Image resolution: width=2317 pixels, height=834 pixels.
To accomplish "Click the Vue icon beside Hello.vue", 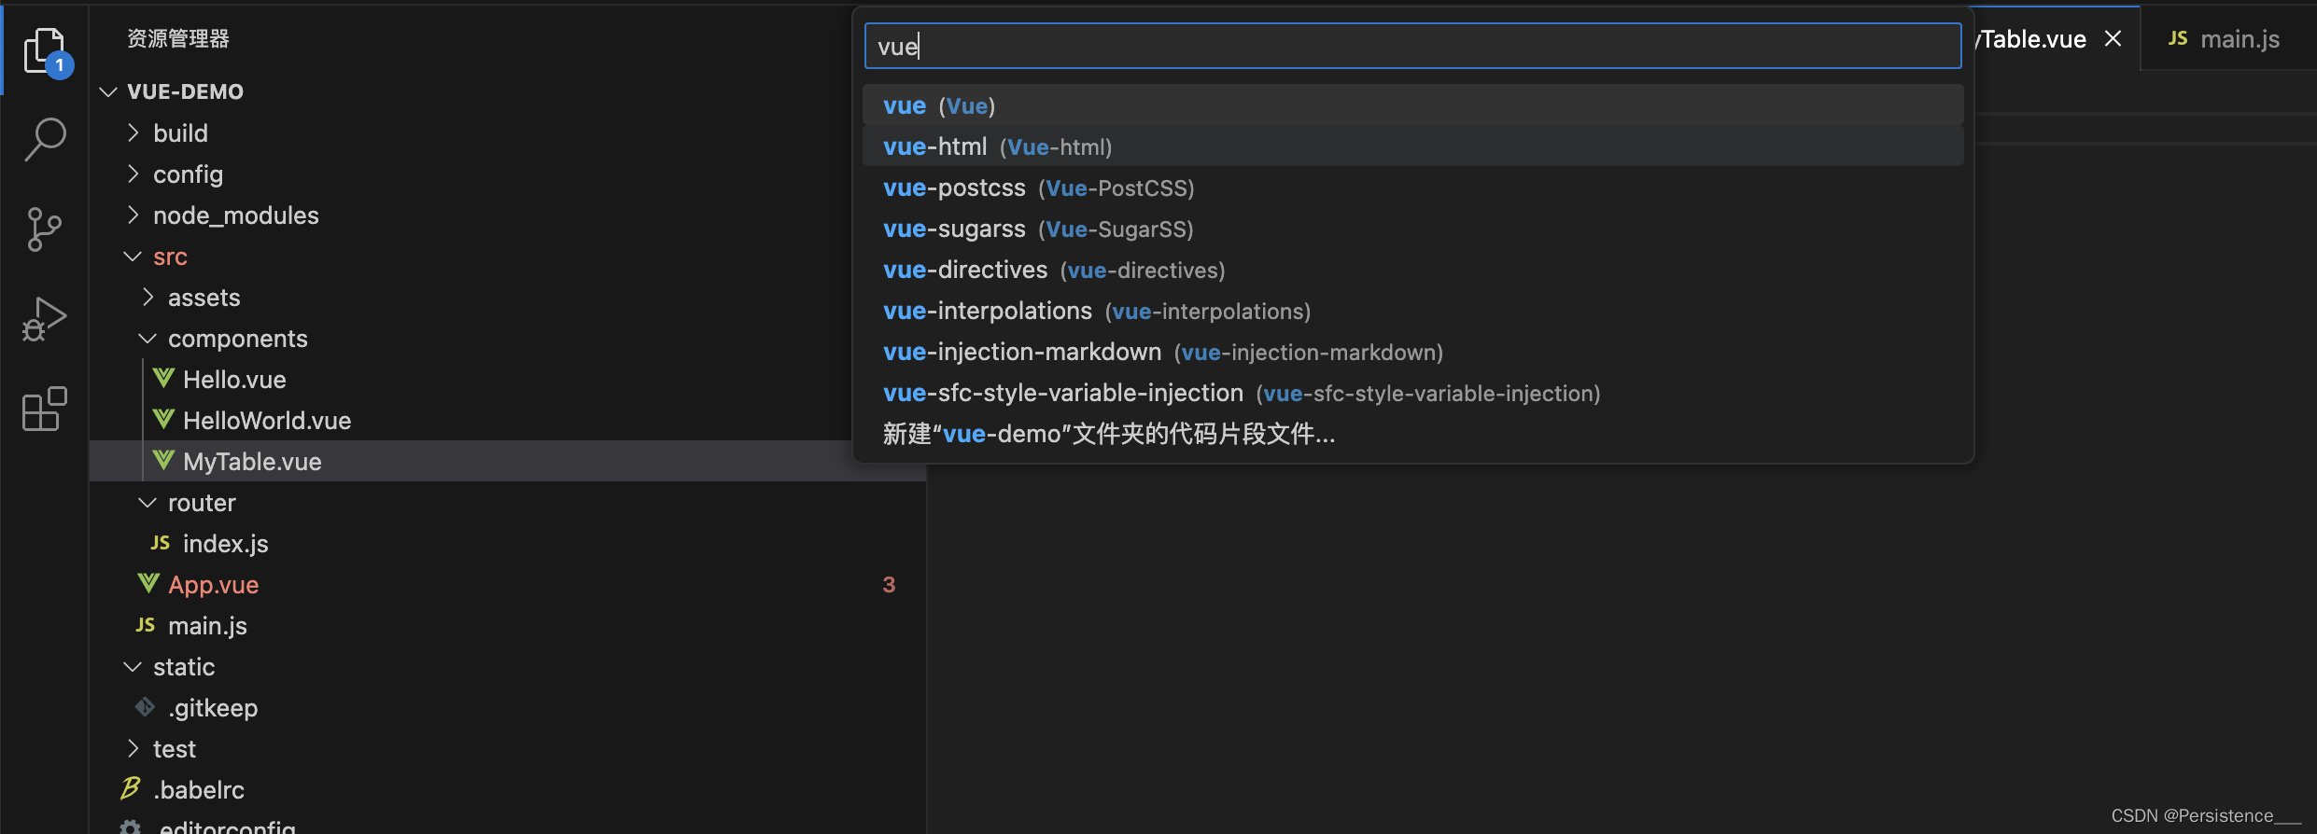I will click(x=163, y=379).
